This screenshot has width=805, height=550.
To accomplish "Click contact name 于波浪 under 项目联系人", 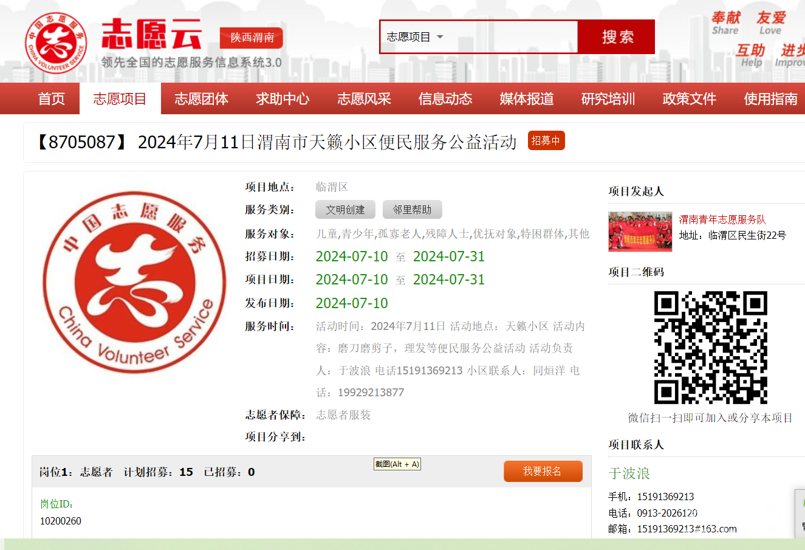I will pyautogui.click(x=629, y=473).
